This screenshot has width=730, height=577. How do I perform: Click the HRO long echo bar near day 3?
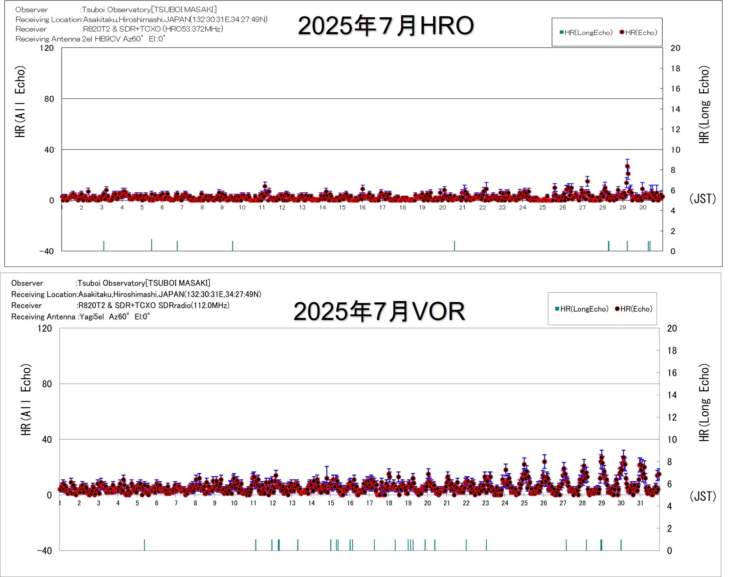(x=104, y=246)
